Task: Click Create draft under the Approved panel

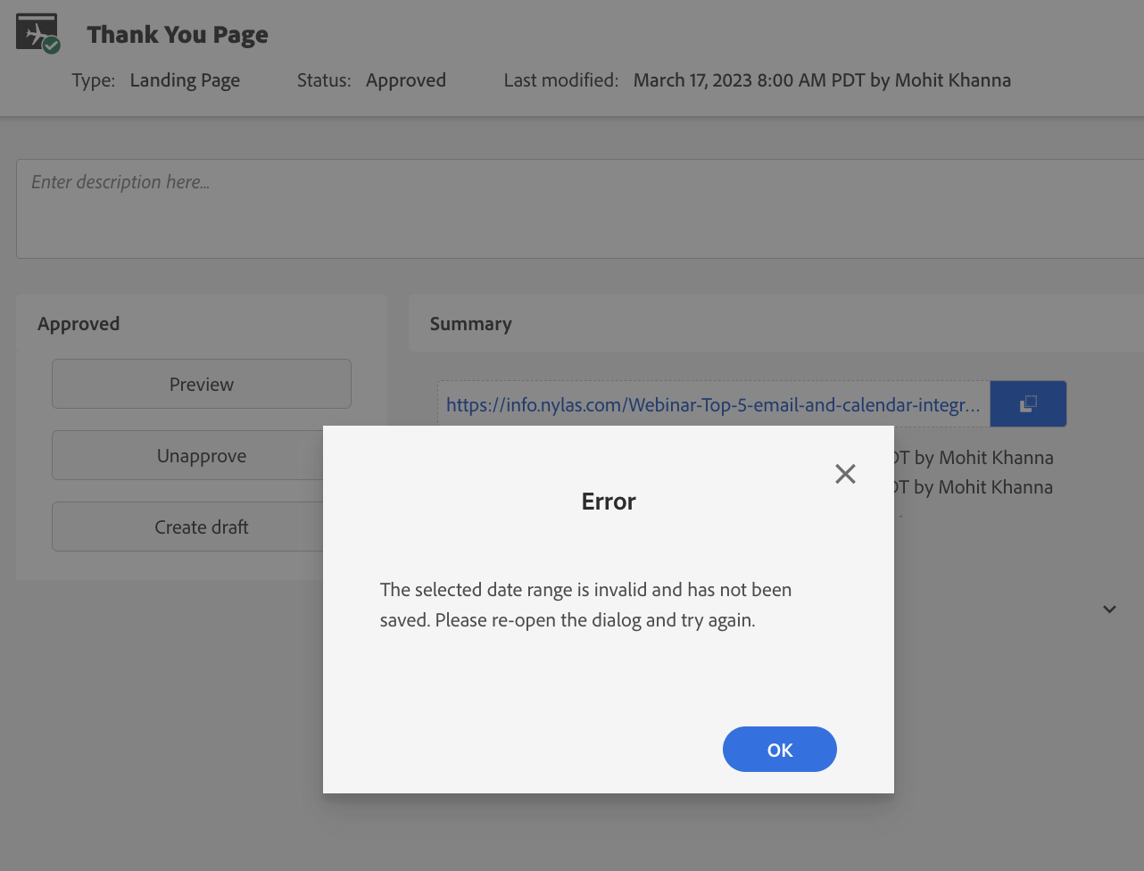Action: [201, 527]
